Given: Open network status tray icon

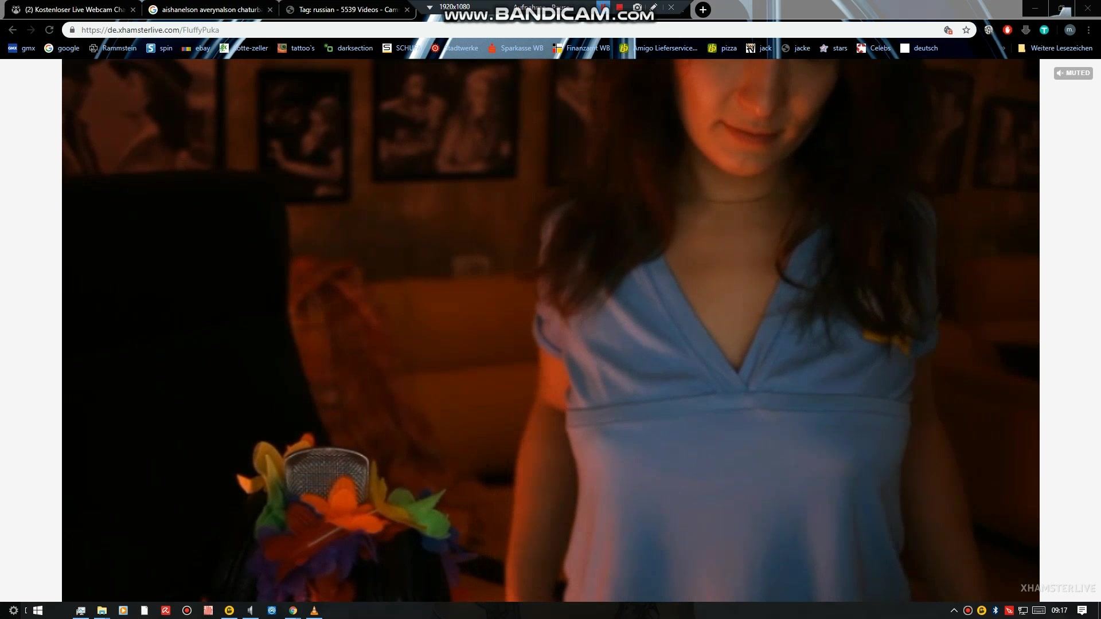Looking at the screenshot, I should coord(1023,610).
